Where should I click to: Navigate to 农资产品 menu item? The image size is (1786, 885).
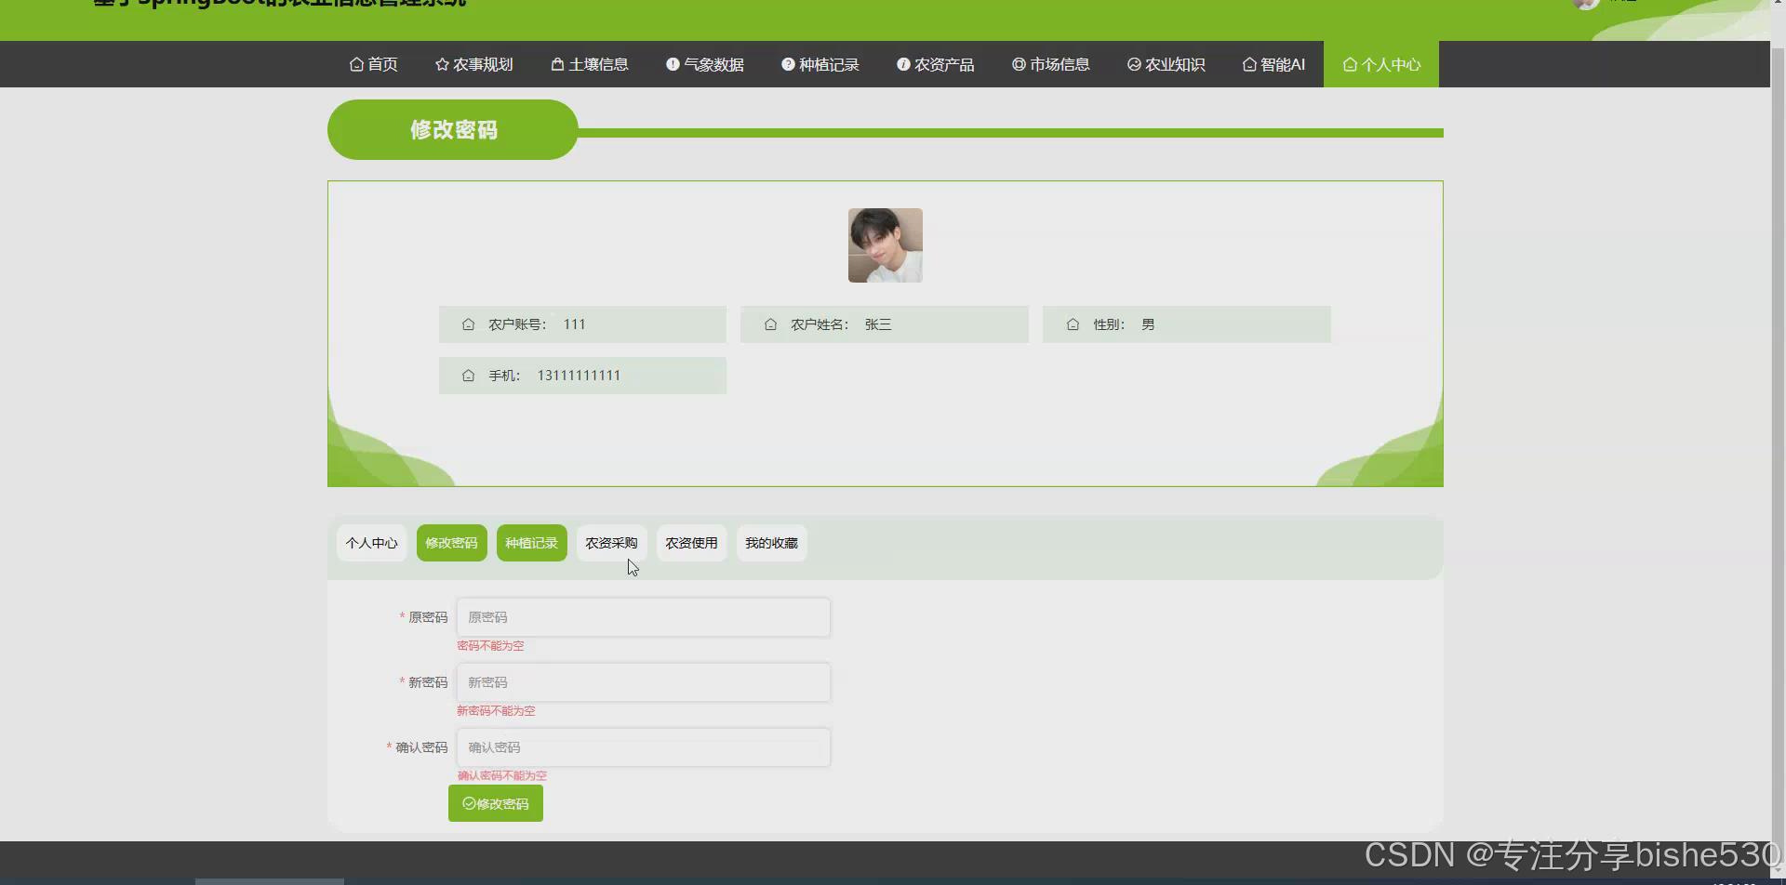[935, 64]
